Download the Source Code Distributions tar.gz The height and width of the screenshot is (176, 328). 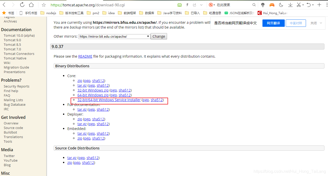tap(72, 158)
